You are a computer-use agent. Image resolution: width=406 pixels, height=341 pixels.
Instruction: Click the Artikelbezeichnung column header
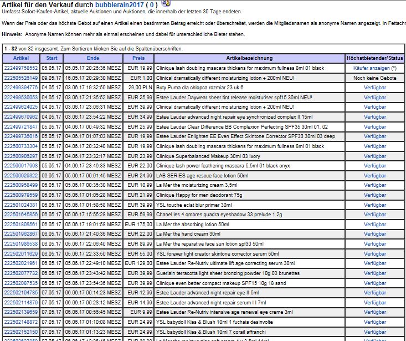(x=249, y=58)
